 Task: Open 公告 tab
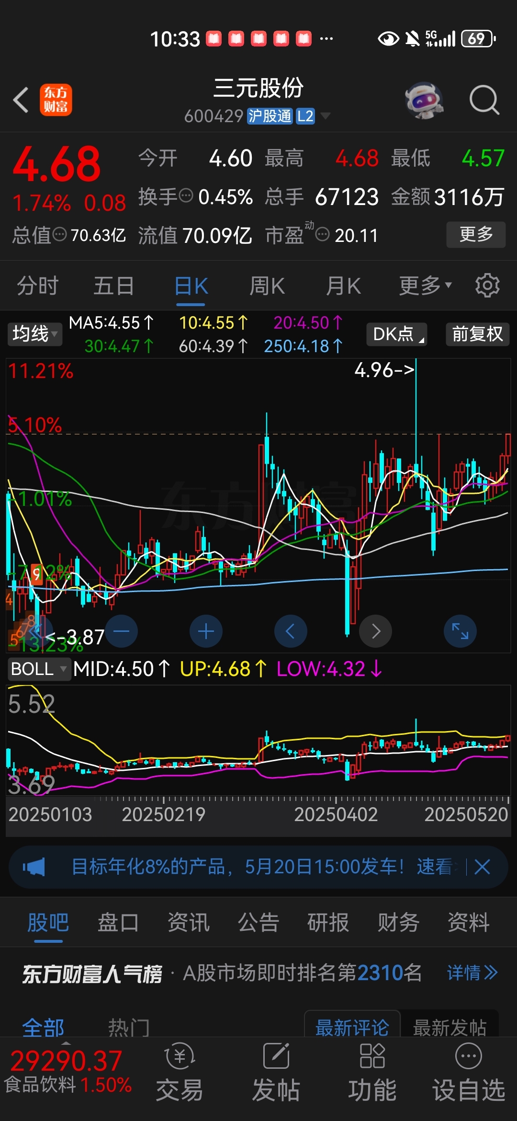258,922
